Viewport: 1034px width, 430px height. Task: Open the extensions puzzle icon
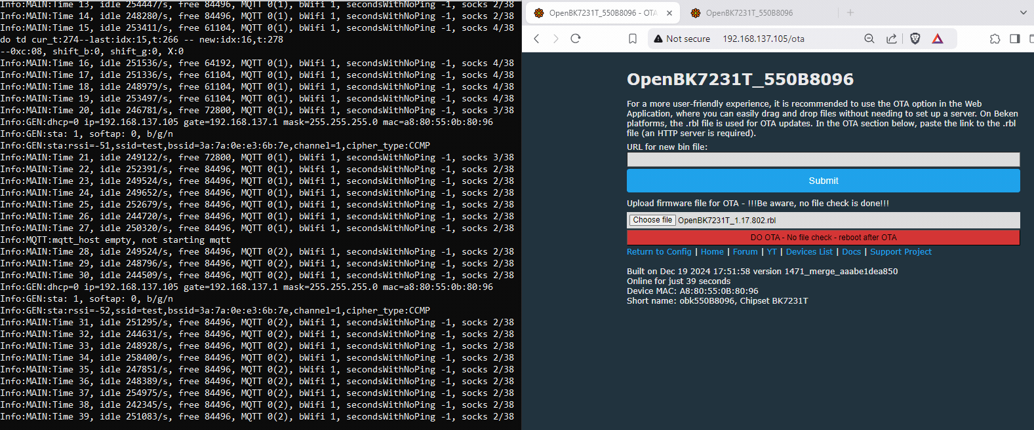[995, 39]
